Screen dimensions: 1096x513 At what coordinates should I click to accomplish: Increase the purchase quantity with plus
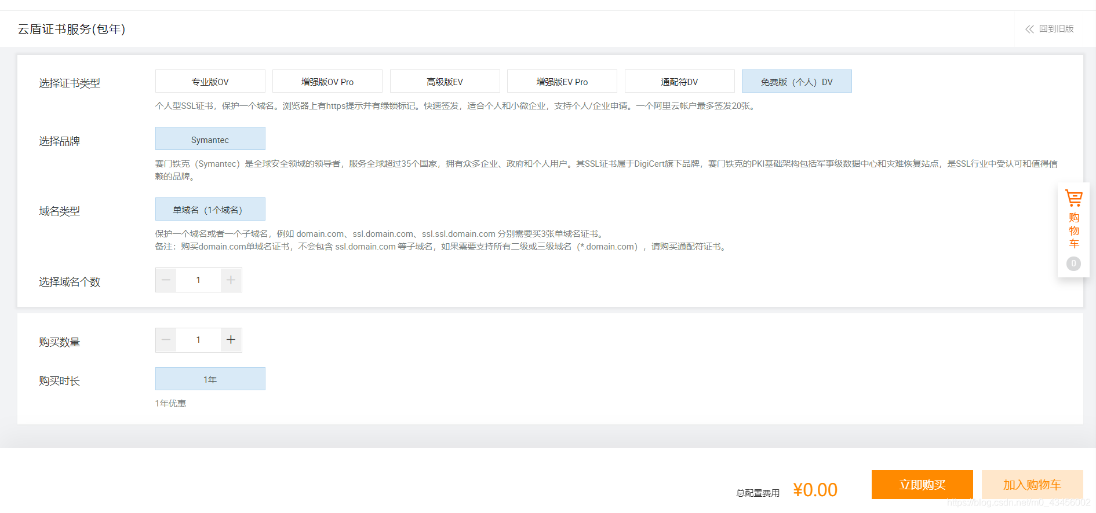point(231,340)
